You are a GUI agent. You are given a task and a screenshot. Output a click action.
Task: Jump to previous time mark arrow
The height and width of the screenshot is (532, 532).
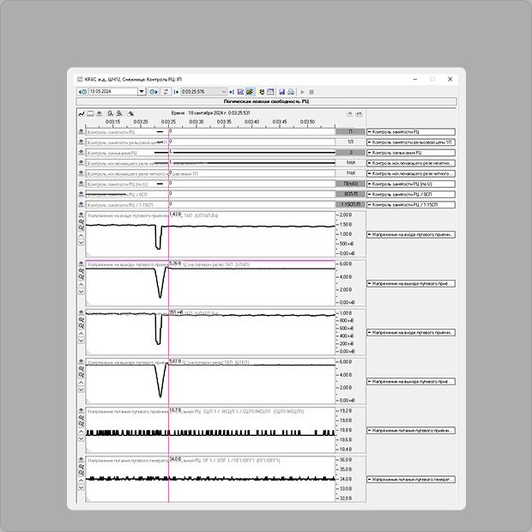pyautogui.click(x=176, y=92)
